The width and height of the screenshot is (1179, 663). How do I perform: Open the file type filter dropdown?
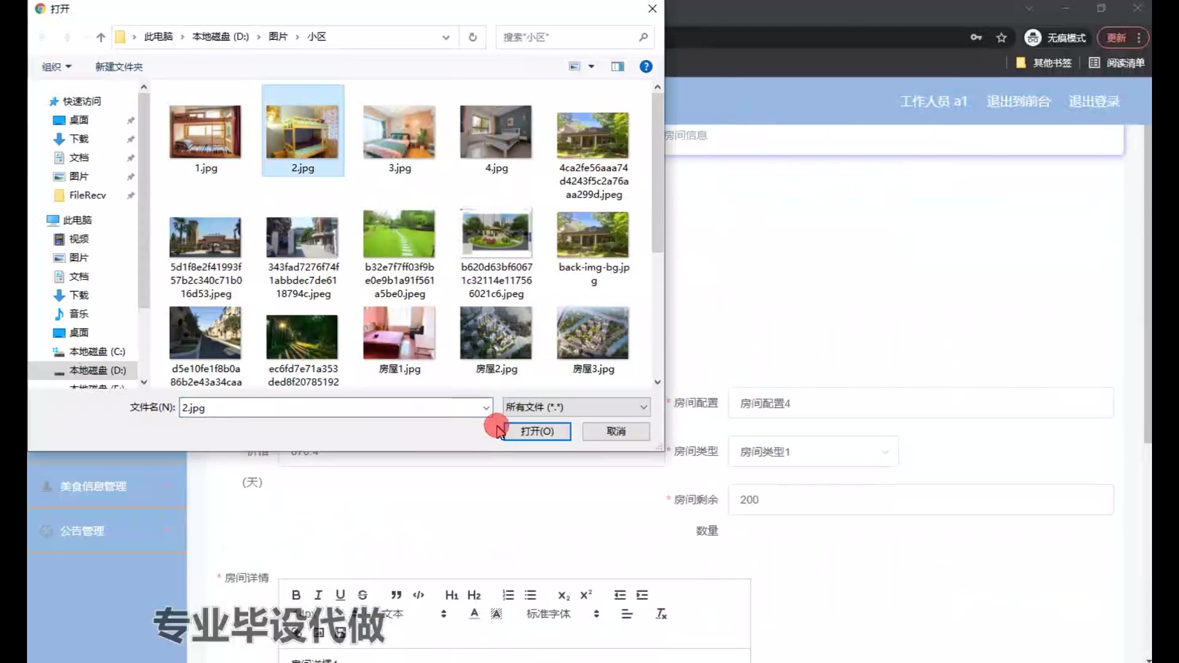pos(576,407)
